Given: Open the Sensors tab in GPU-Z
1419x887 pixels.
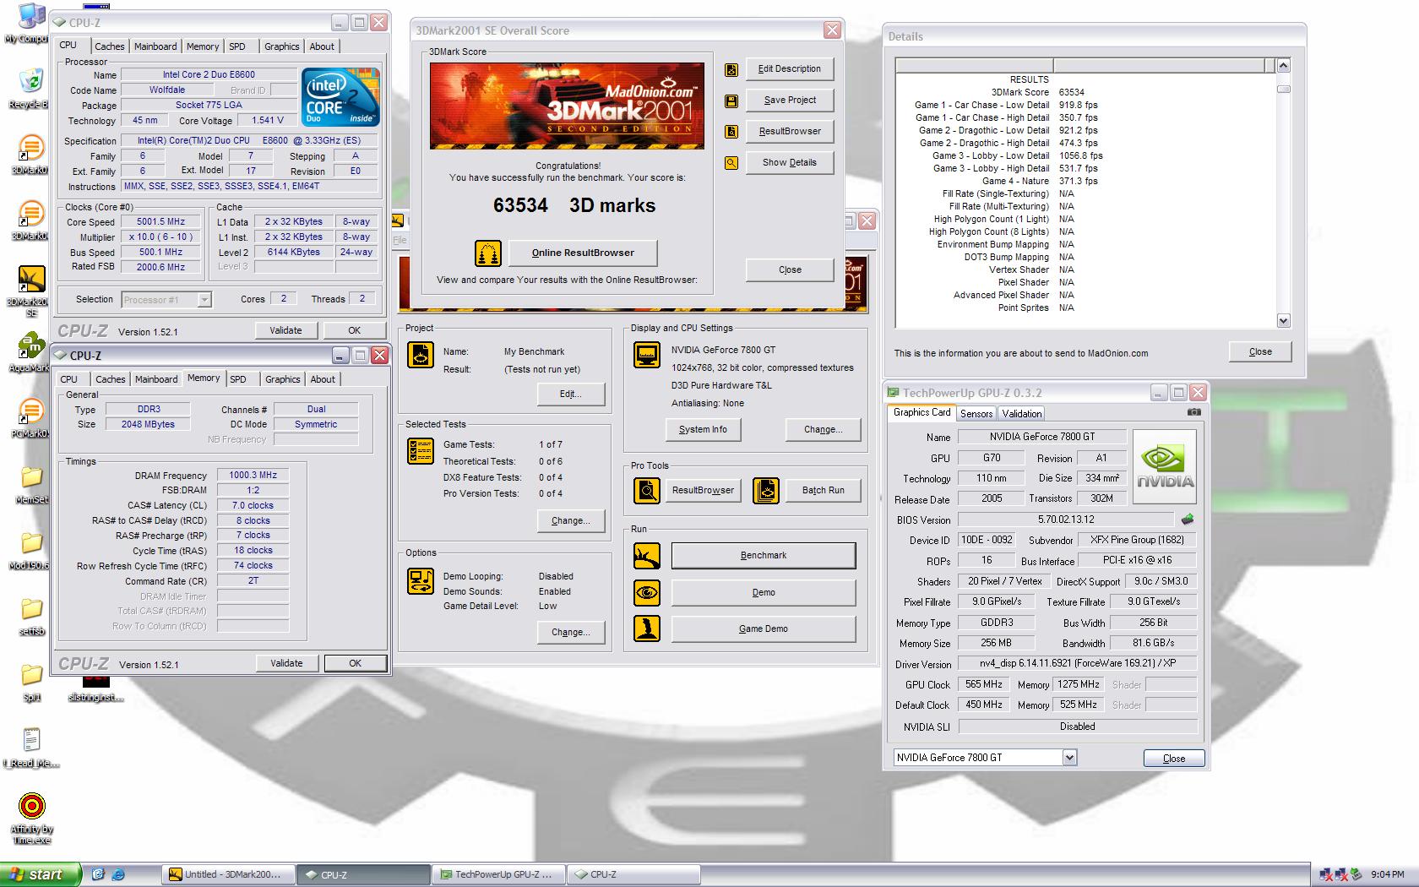Looking at the screenshot, I should tap(976, 413).
